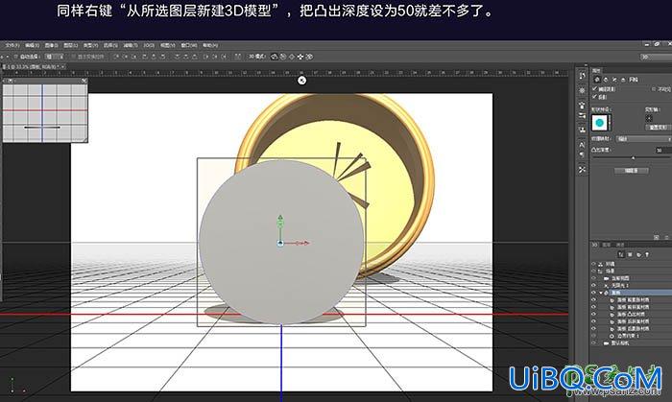Open the 帮助(H) menu
672x402 pixels.
click(210, 45)
